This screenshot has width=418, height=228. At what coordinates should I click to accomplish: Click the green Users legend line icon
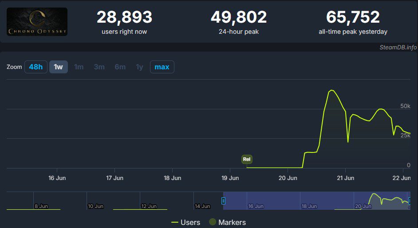[x=175, y=222]
